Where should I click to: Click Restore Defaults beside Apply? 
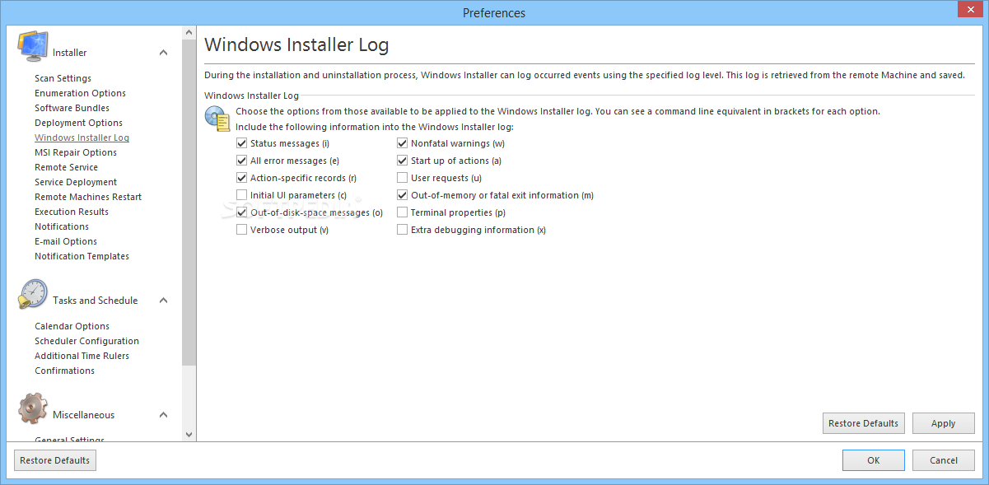863,423
